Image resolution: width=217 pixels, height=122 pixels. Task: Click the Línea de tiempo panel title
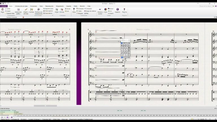(x=5, y=108)
